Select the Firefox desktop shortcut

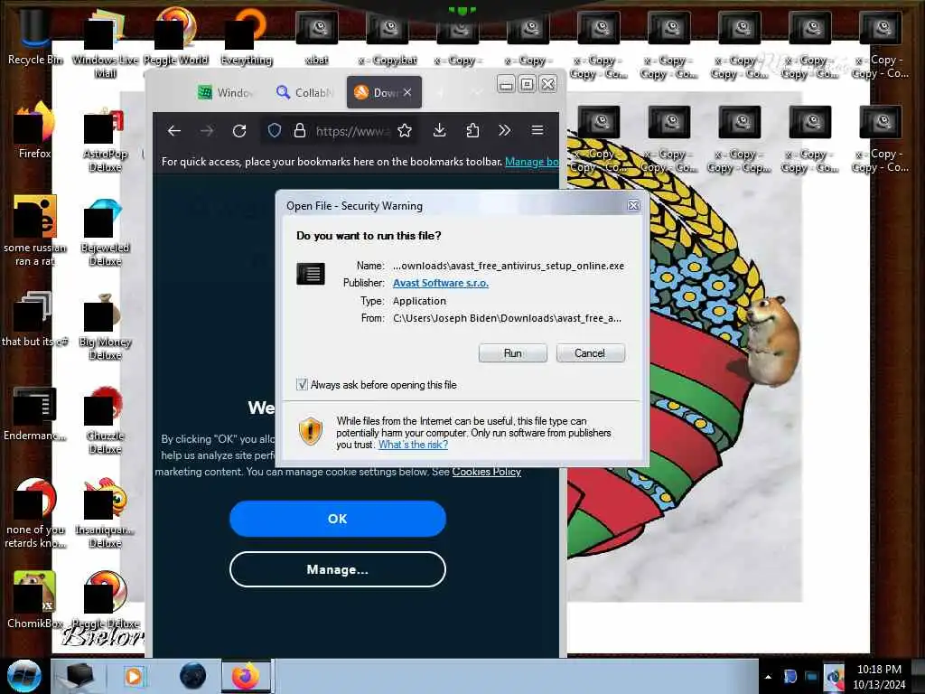(35, 130)
